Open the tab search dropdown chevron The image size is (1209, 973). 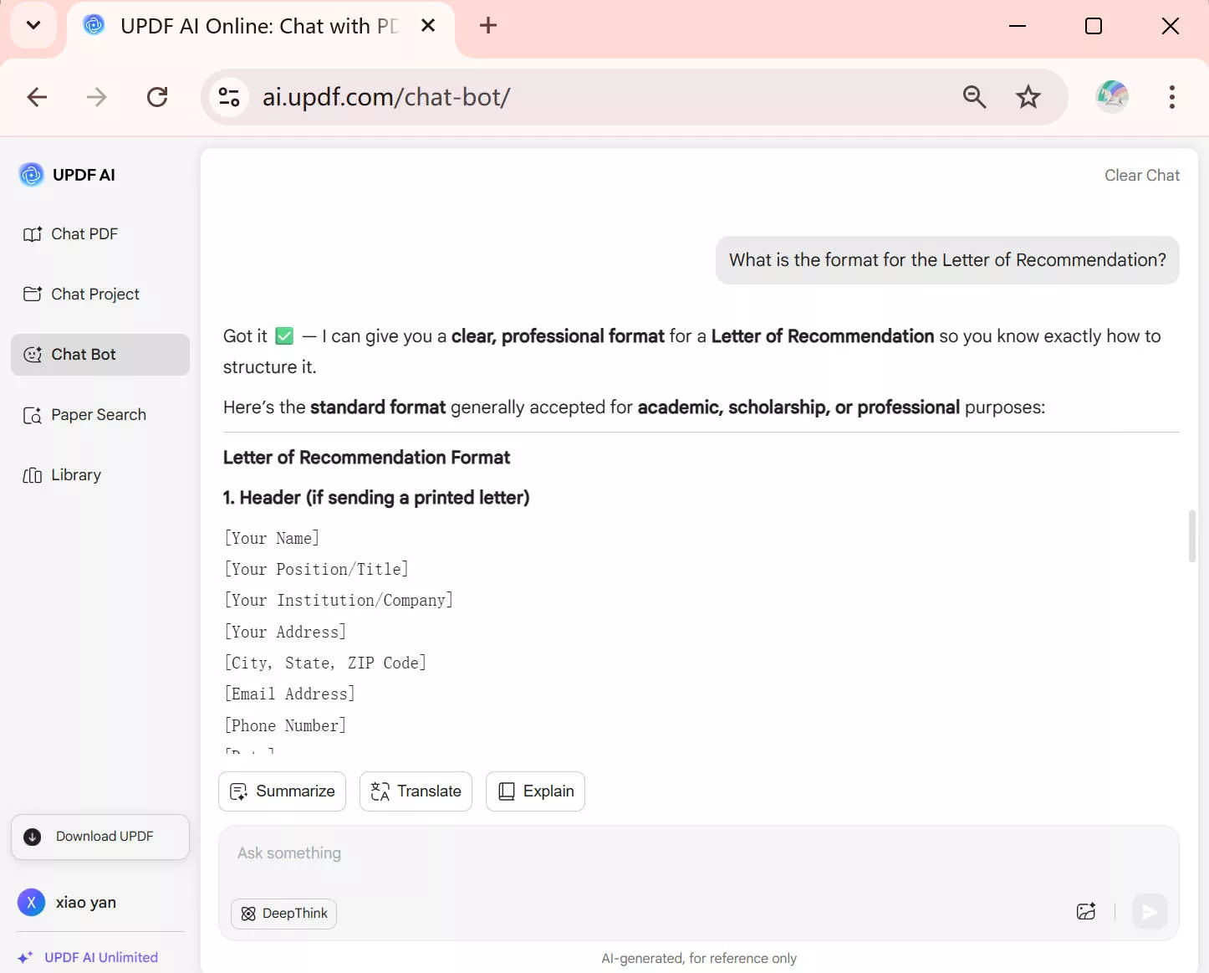point(33,25)
